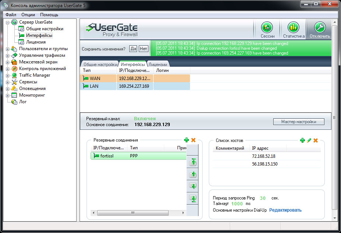Select the fortissl PPP connection row
Image resolution: width=341 pixels, height=233 pixels.
pos(138,156)
